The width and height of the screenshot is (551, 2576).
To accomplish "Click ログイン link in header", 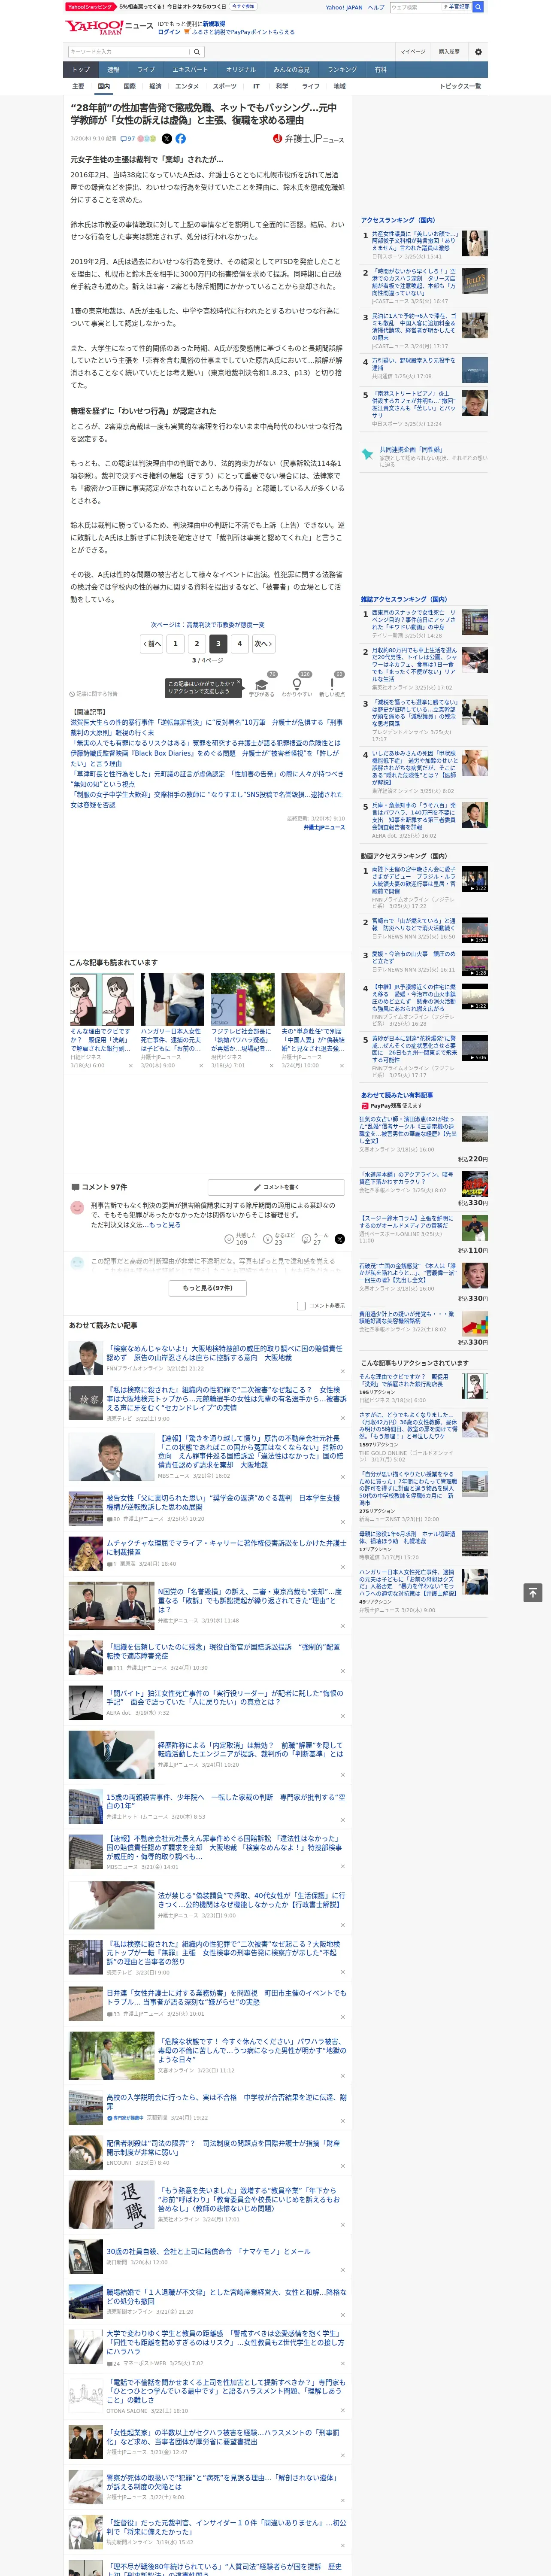I will (x=169, y=32).
